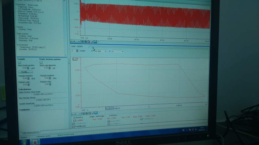Click the Max Herzian Stress value field
Image resolution: width=259 pixels, height=145 pixels.
pyautogui.click(x=43, y=100)
